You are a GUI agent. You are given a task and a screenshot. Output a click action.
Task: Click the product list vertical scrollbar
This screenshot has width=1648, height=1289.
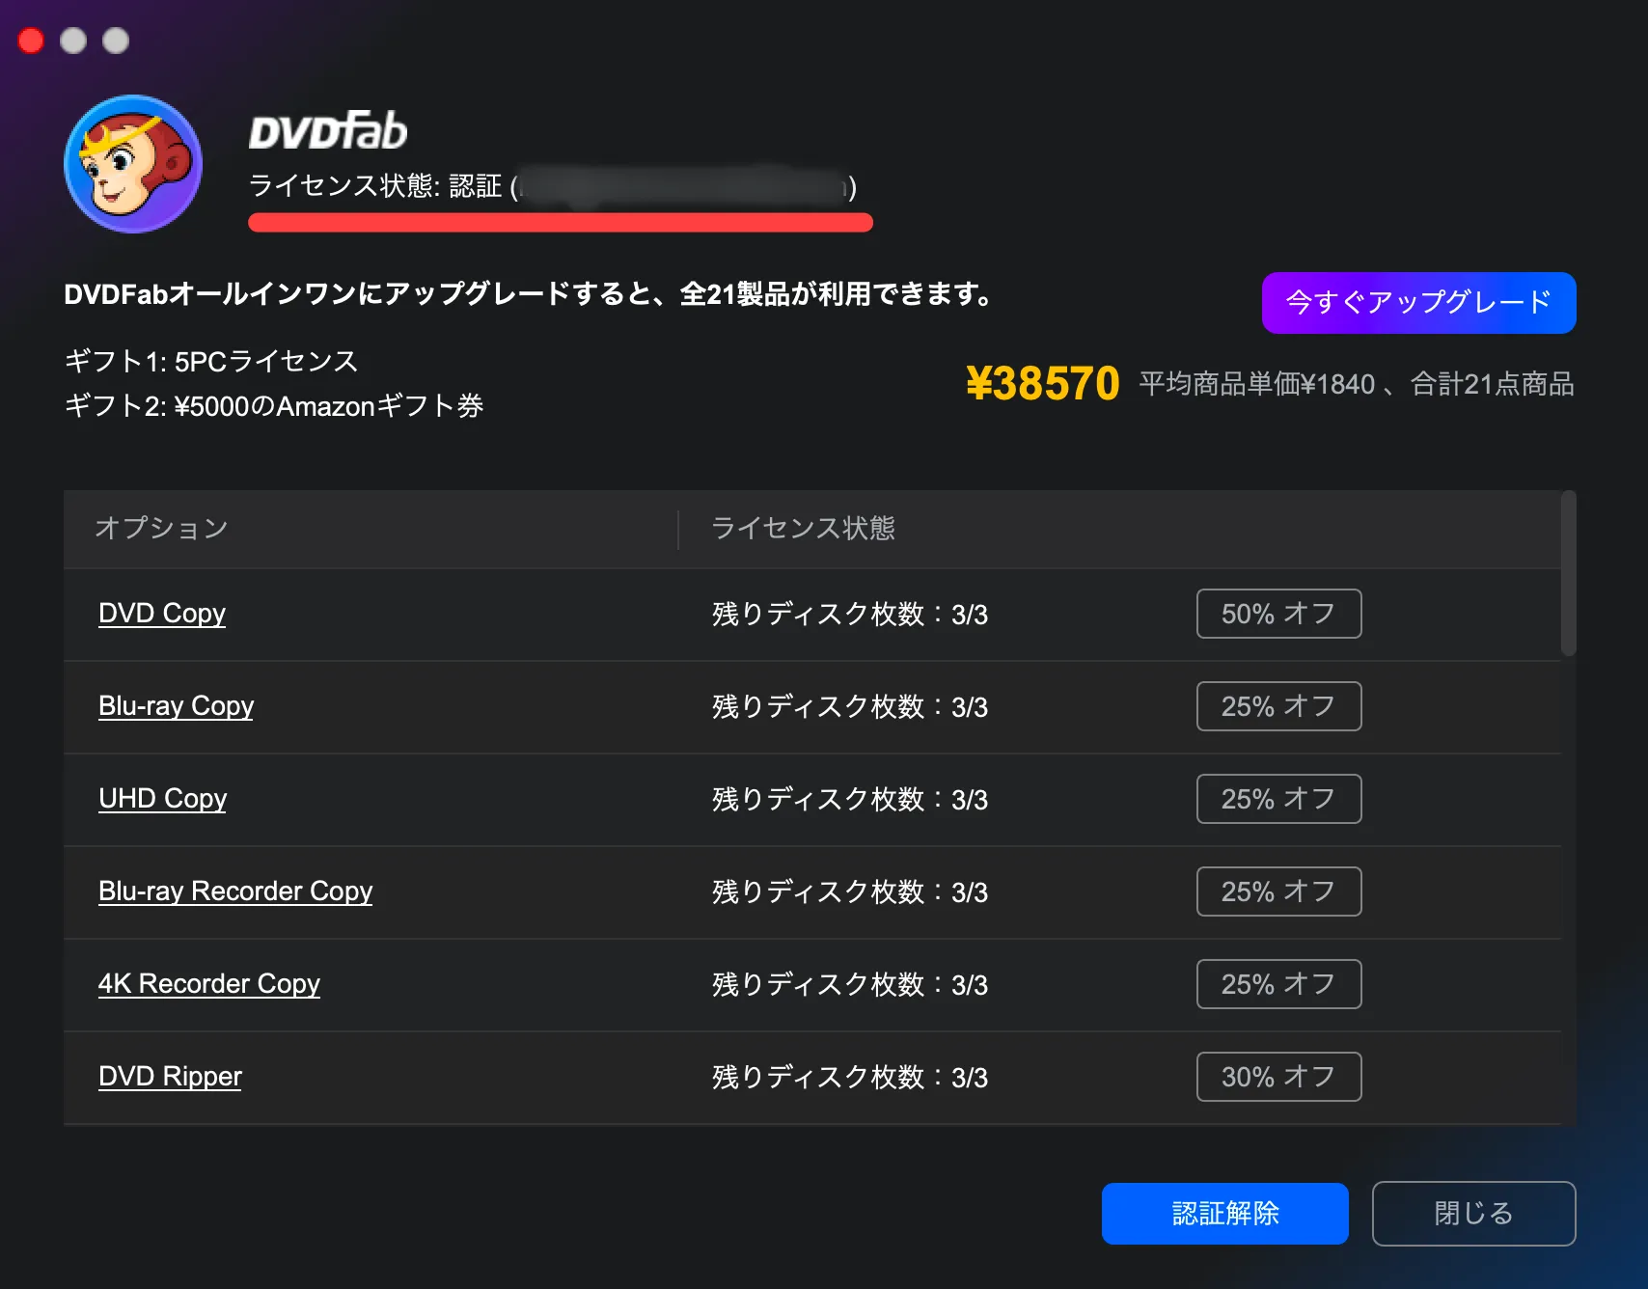[1569, 574]
